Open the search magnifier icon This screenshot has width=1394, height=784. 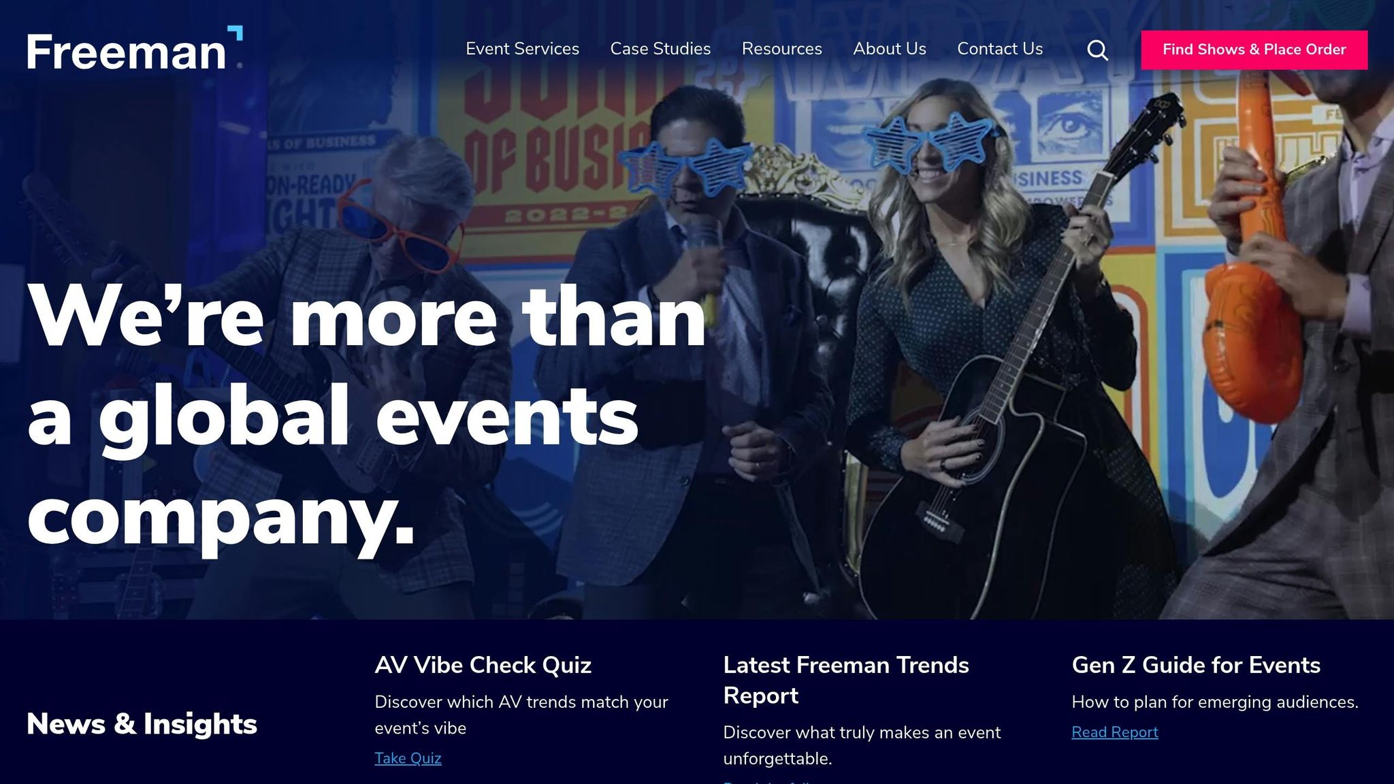point(1097,50)
